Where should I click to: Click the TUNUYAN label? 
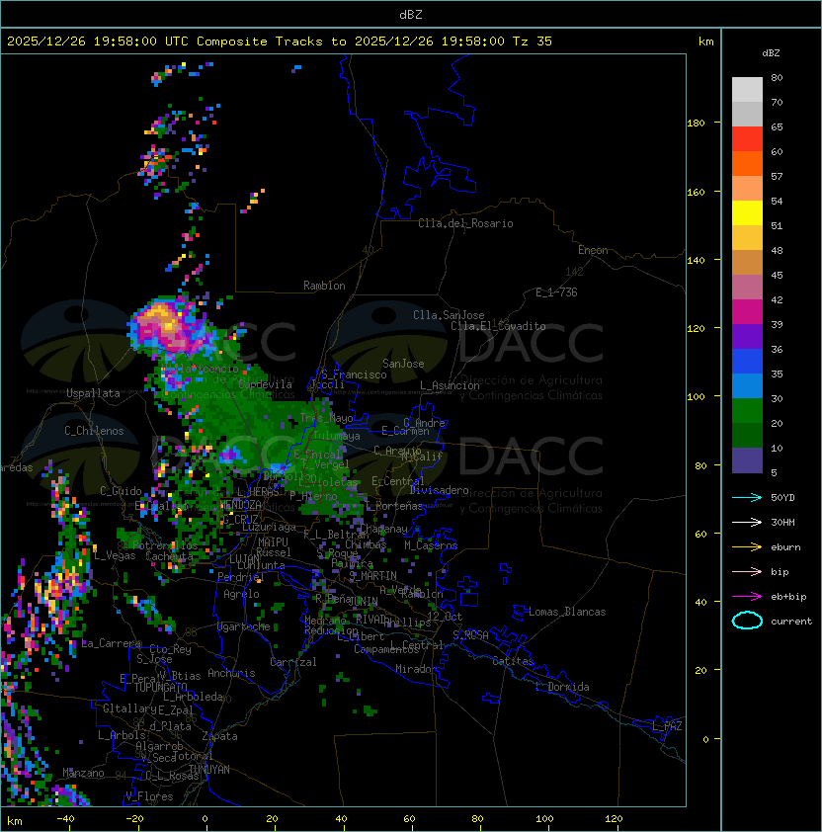[209, 770]
